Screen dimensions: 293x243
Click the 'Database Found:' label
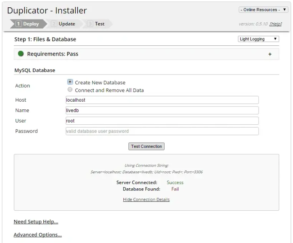(x=142, y=189)
